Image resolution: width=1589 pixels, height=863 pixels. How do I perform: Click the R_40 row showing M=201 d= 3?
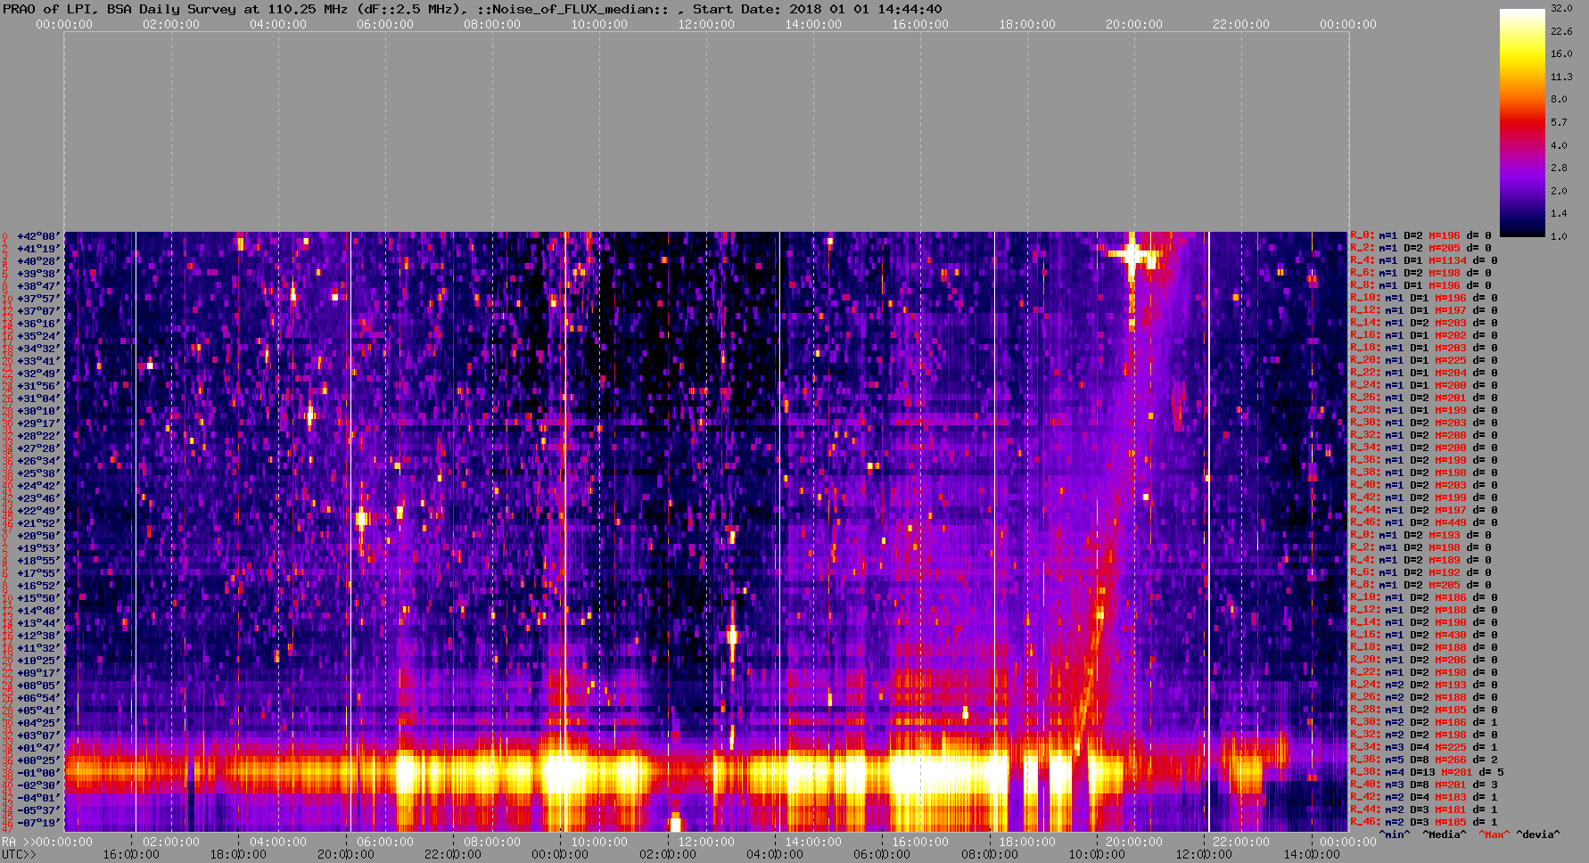pos(1424,785)
